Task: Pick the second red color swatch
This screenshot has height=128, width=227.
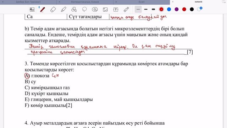Action: 184,10
